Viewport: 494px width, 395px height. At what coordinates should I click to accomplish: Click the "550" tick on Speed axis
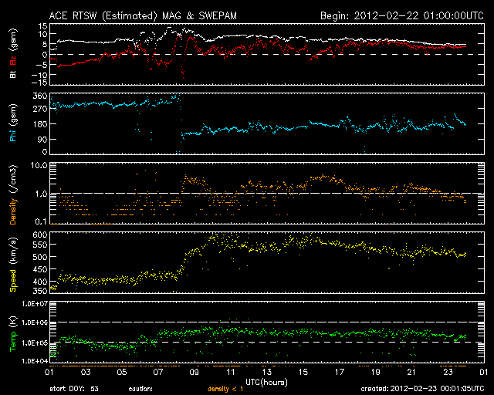(x=40, y=245)
